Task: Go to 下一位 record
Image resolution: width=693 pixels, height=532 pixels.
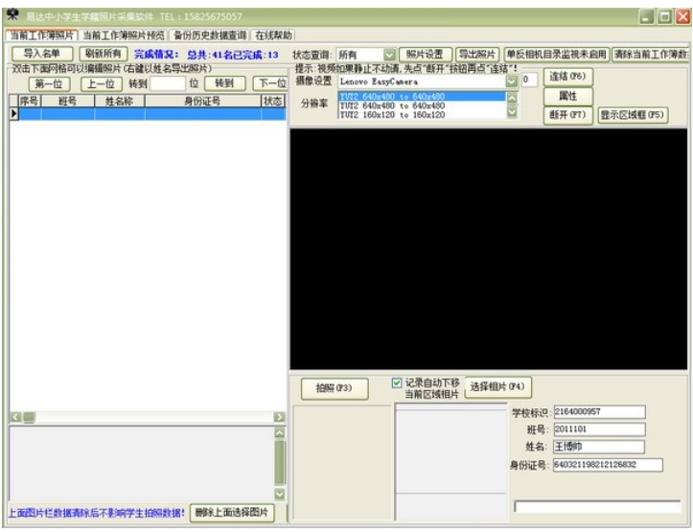Action: [270, 83]
